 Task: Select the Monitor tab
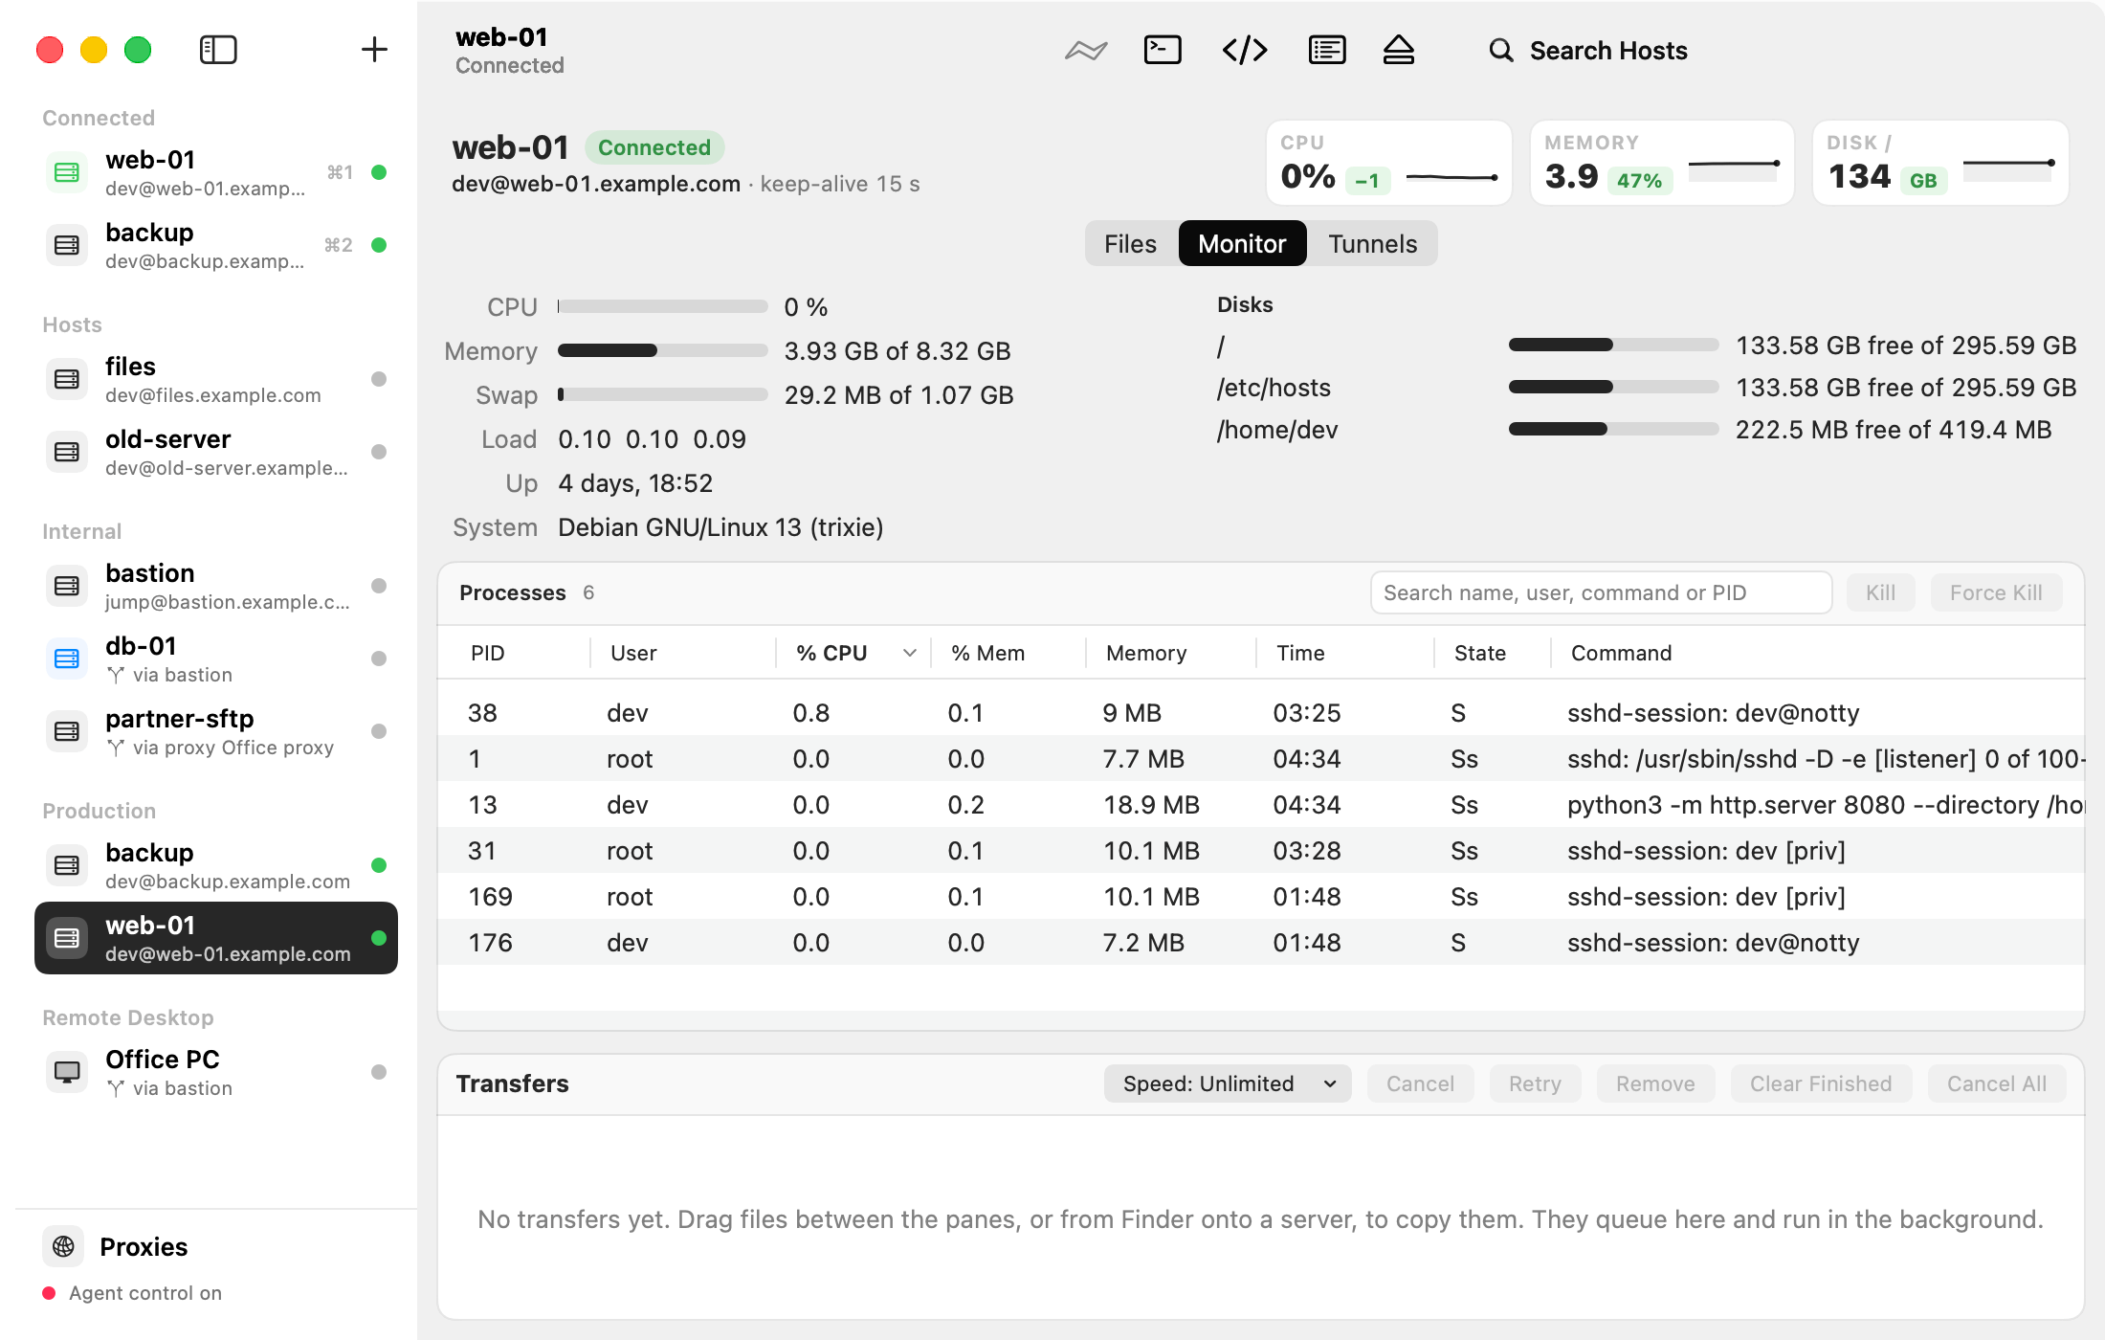pos(1242,244)
